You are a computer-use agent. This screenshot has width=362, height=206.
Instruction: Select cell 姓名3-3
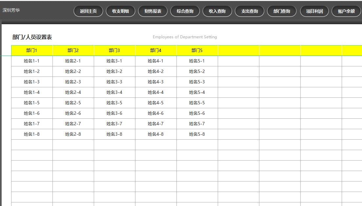click(114, 82)
